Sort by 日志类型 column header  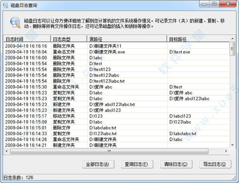[69, 39]
